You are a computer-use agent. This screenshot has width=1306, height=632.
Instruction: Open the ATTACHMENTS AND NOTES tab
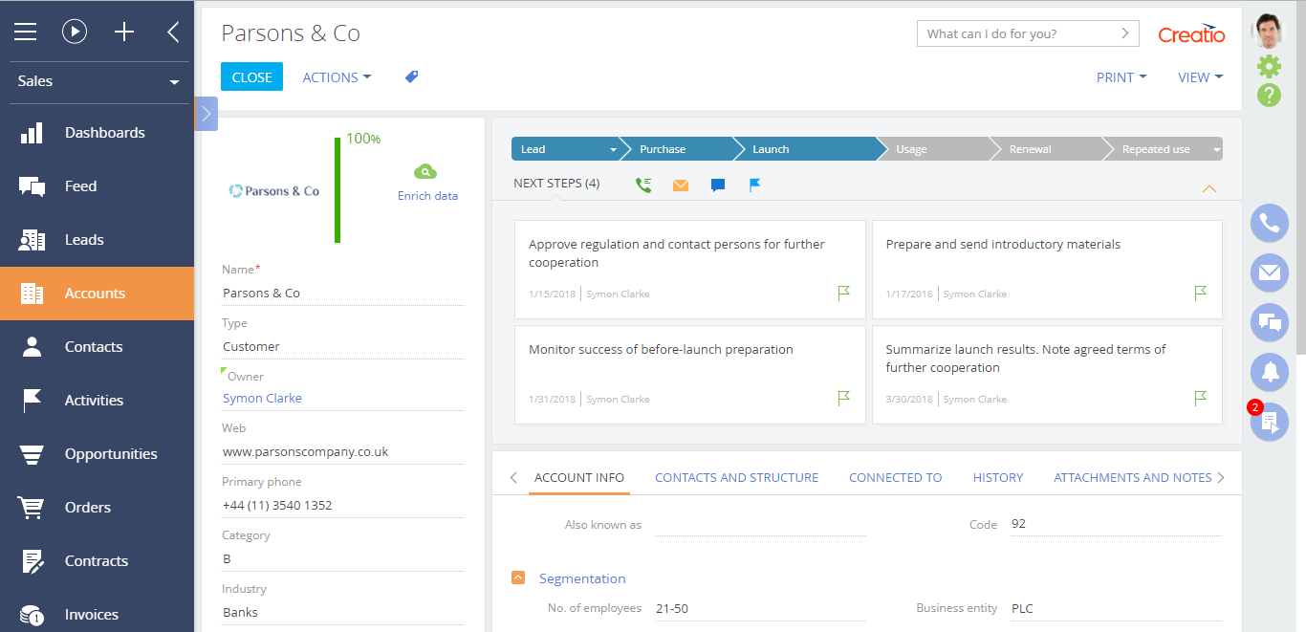coord(1132,477)
